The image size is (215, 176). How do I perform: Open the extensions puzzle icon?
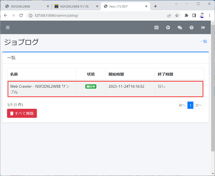tap(186, 15)
